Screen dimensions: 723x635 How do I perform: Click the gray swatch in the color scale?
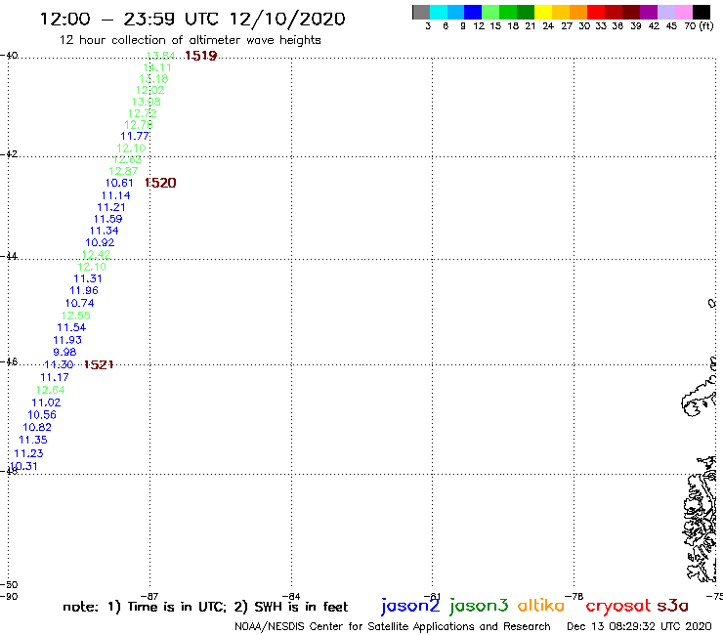421,12
